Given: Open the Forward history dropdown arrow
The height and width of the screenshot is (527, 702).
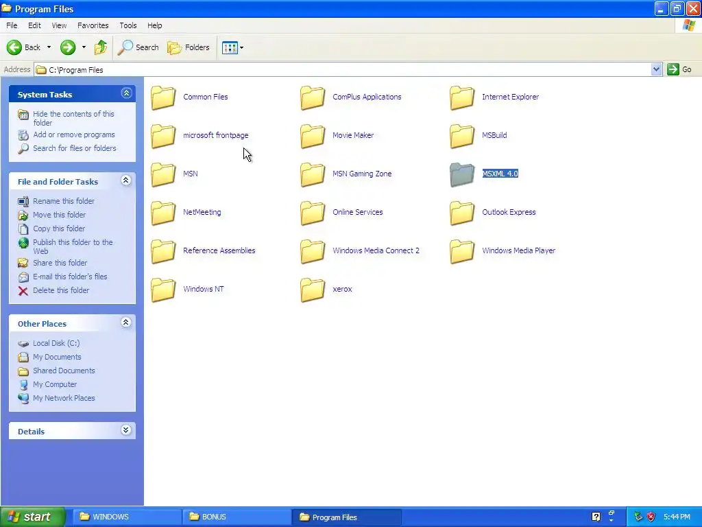Looking at the screenshot, I should coord(84,47).
